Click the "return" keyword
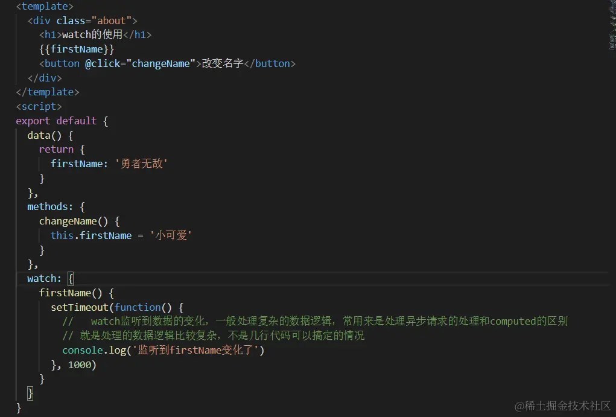This screenshot has height=417, width=616. coord(56,149)
